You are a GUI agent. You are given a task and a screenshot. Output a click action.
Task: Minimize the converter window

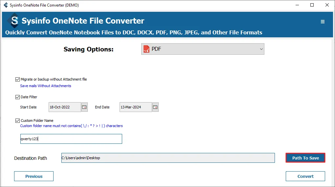pyautogui.click(x=297, y=5)
